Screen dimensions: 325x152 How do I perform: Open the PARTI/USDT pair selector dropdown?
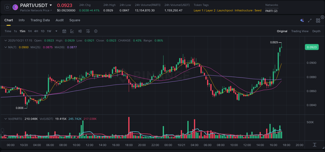coord(51,5)
